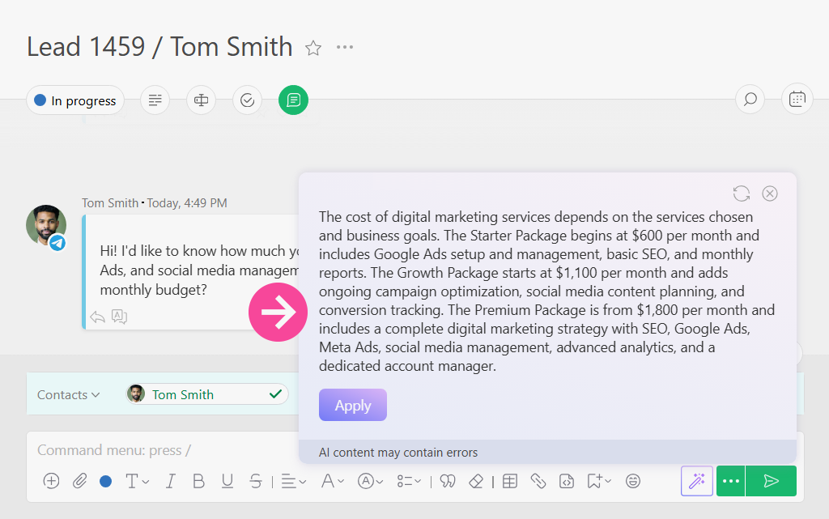The height and width of the screenshot is (519, 829).
Task: Insert a table into the message
Action: point(510,481)
